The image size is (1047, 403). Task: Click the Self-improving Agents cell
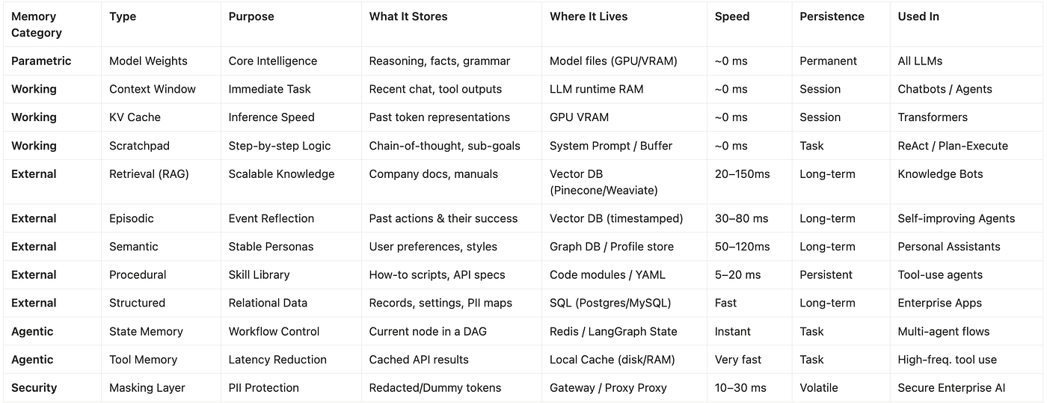point(957,219)
